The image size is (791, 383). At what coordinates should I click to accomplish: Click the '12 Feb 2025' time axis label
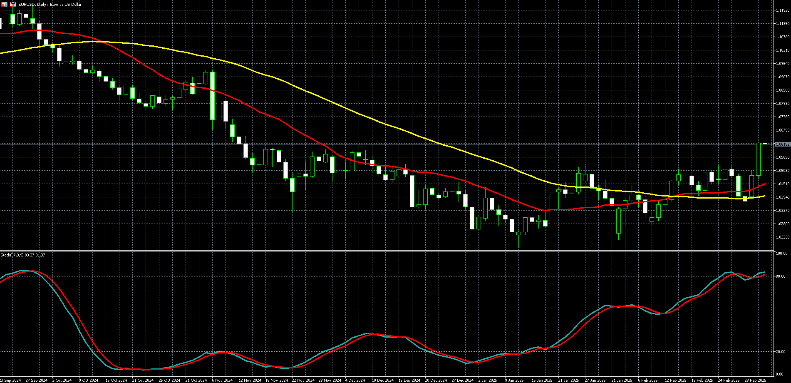point(675,381)
